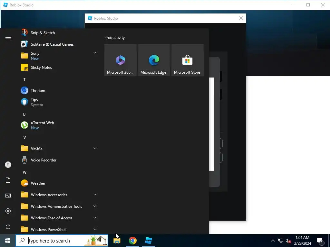This screenshot has height=247, width=330.
Task: Open the Microsoft 365 tile
Action: coord(121,60)
